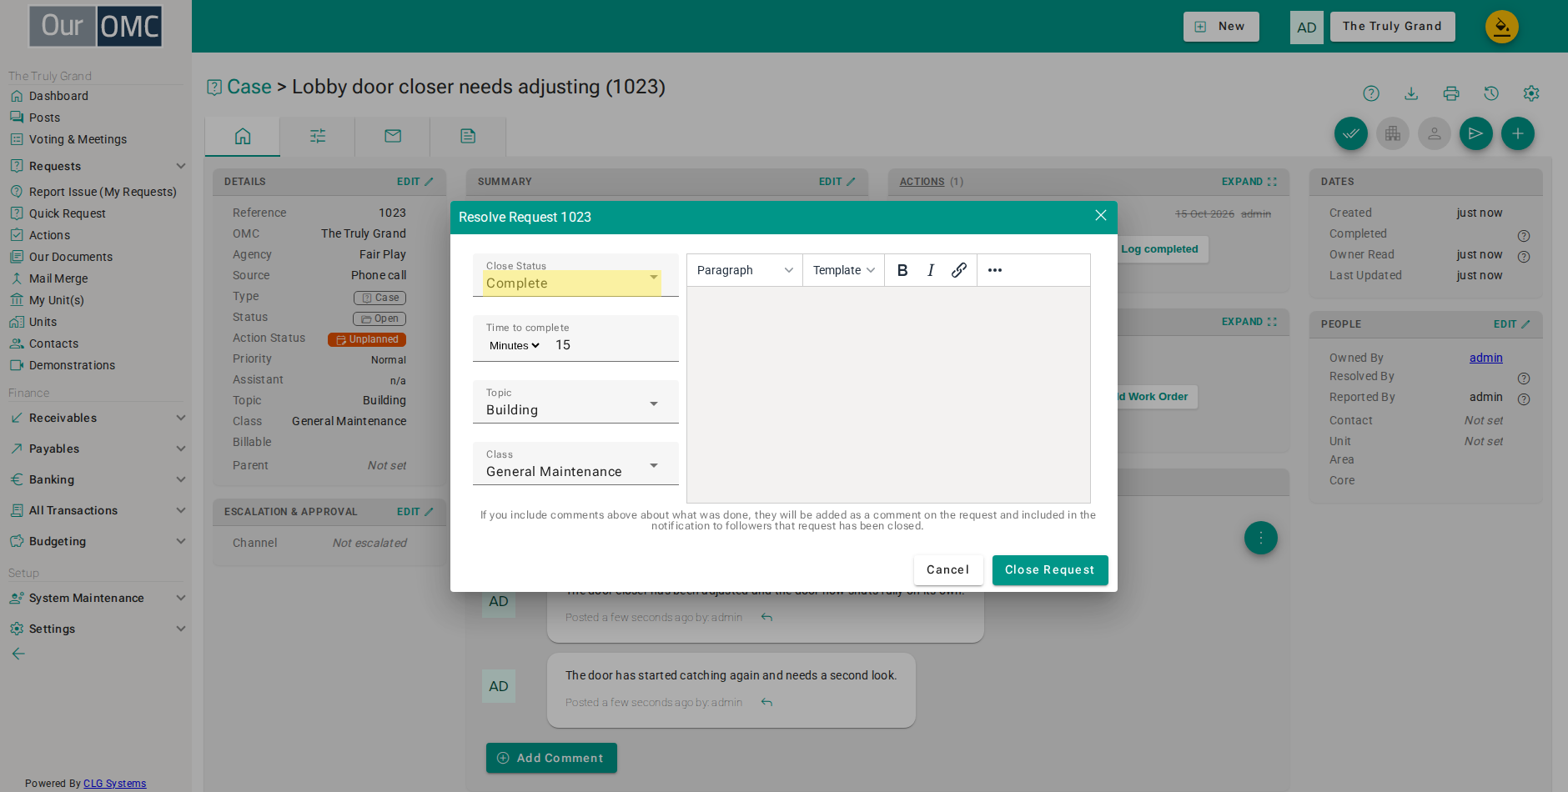Close the Resolve Request dialog
1568x792 pixels.
pos(1101,216)
